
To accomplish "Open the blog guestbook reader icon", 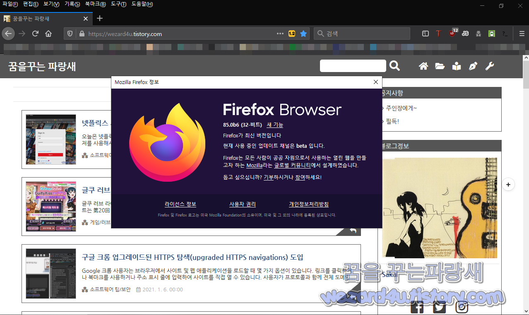I will tap(457, 66).
